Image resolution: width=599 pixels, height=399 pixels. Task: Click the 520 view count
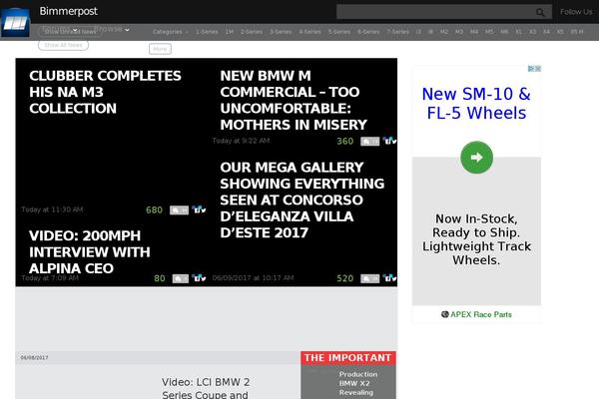tap(345, 278)
